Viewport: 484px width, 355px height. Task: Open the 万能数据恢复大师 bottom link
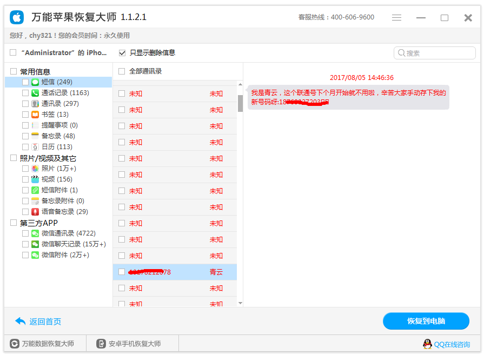(x=48, y=344)
